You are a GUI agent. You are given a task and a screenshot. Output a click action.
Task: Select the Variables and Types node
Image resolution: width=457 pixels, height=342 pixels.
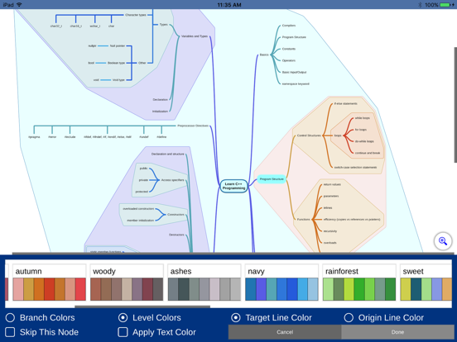point(195,36)
